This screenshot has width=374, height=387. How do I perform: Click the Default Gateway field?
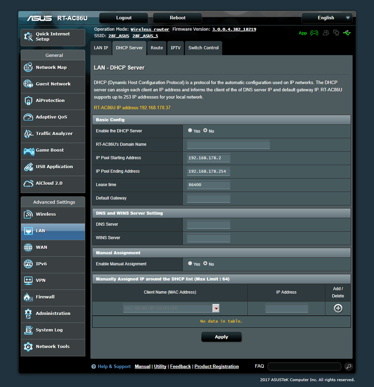pyautogui.click(x=208, y=198)
